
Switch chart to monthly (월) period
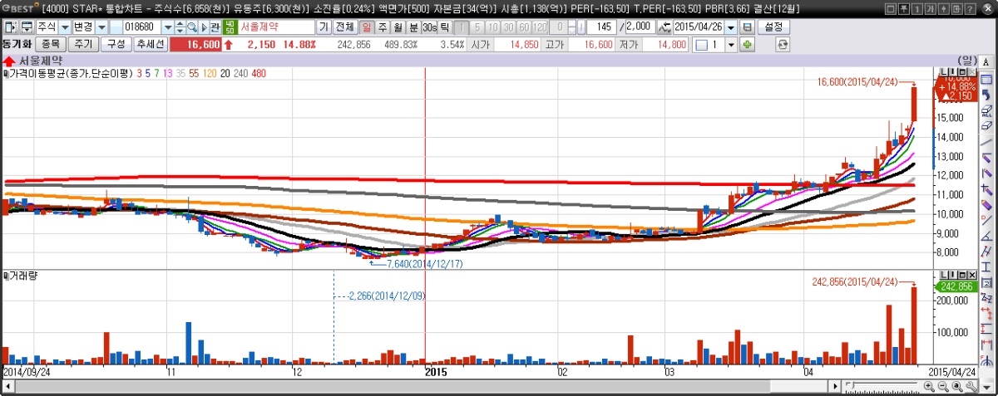(398, 27)
